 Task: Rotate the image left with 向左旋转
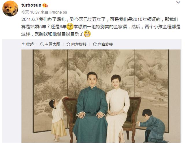76,44
